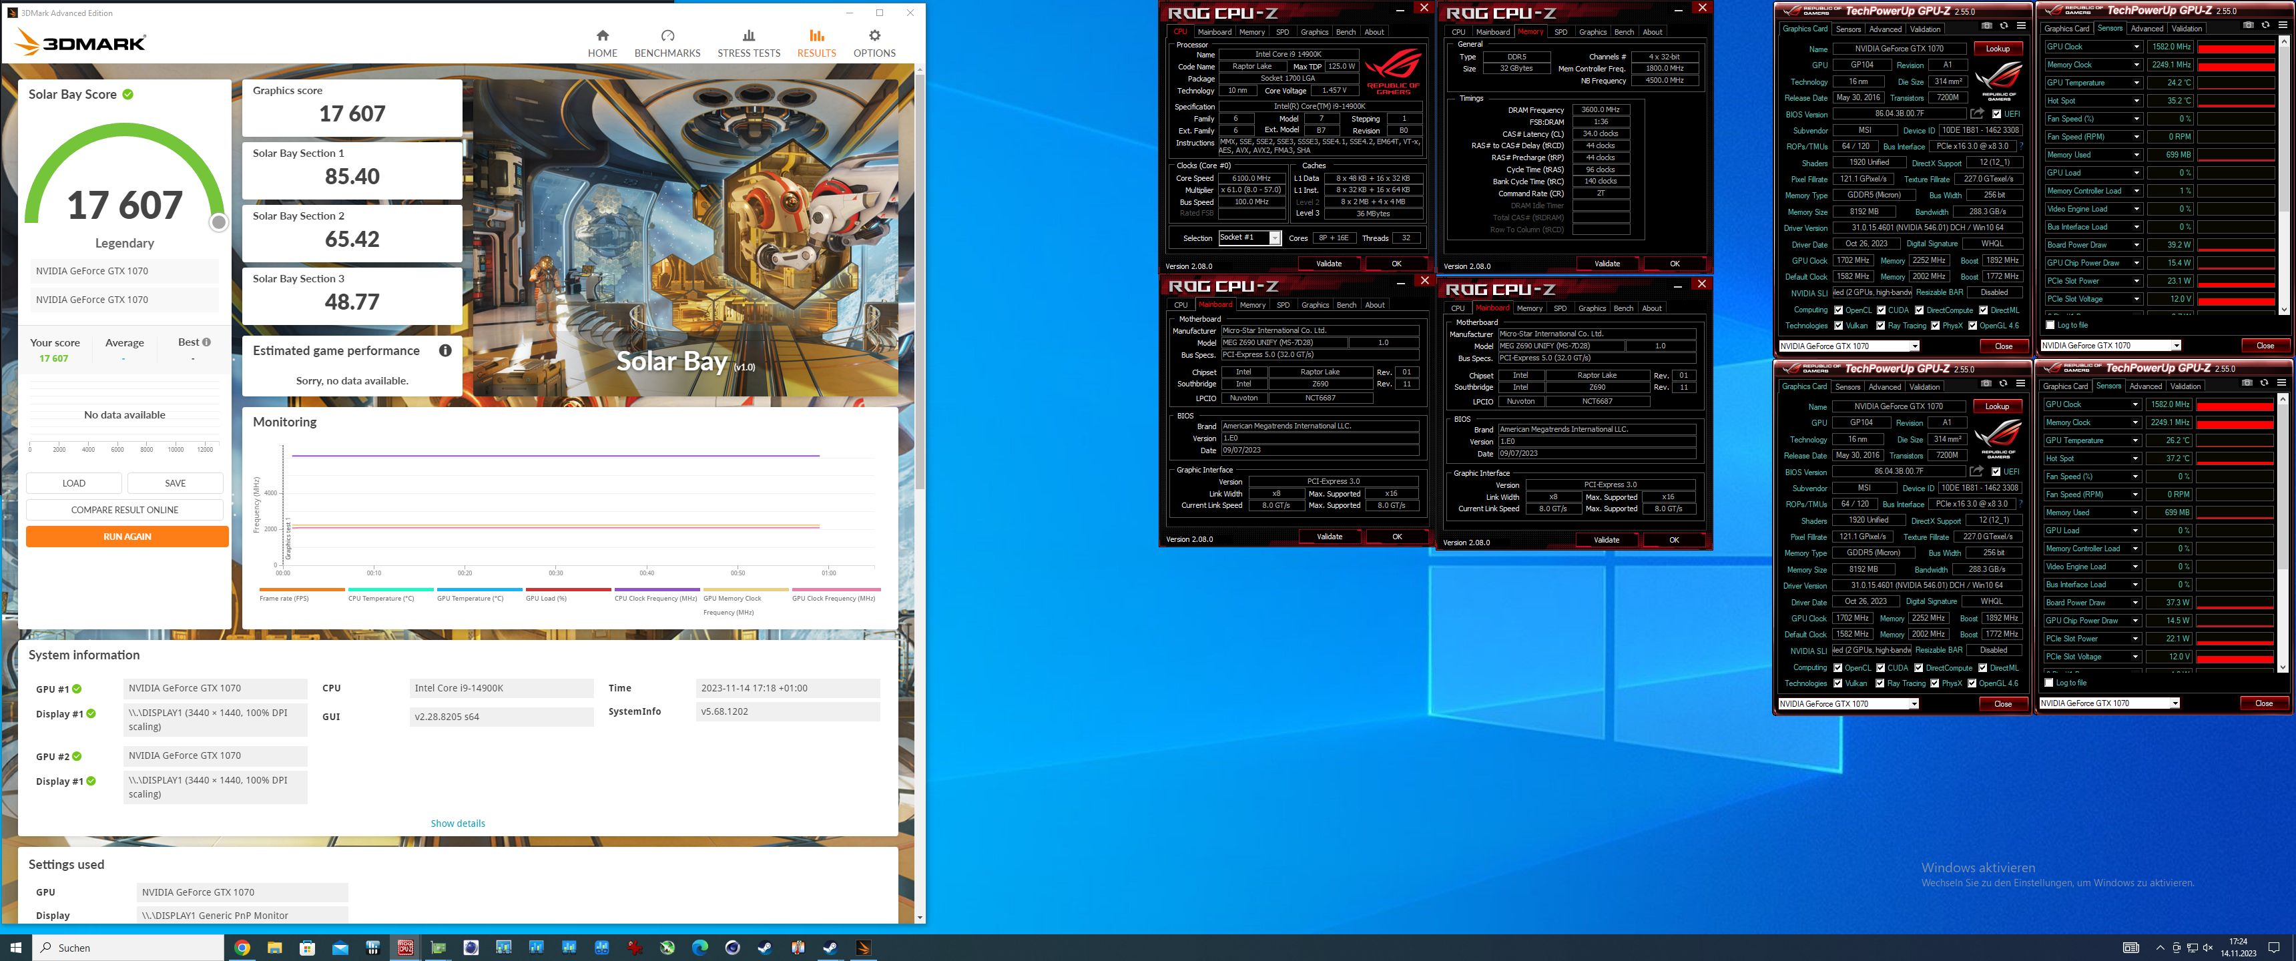Open RESULTS tab in 3DMark
2296x961 pixels.
coord(816,43)
